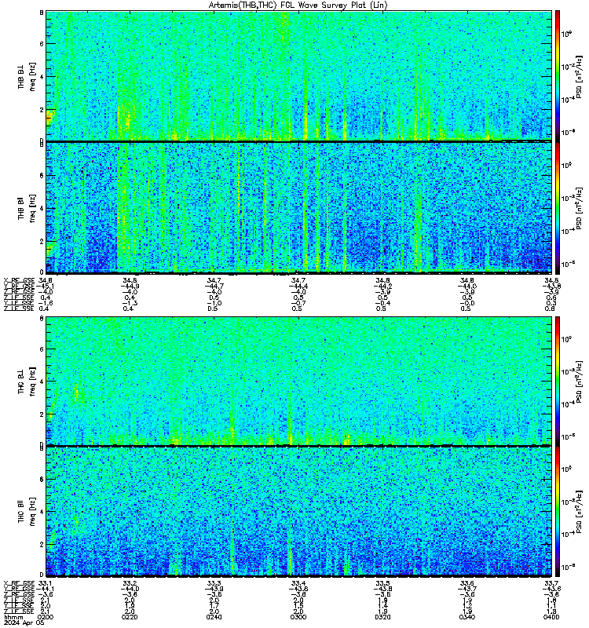The width and height of the screenshot is (589, 628).
Task: Click the THB Y position value '-44.2'
Action: tap(382, 287)
